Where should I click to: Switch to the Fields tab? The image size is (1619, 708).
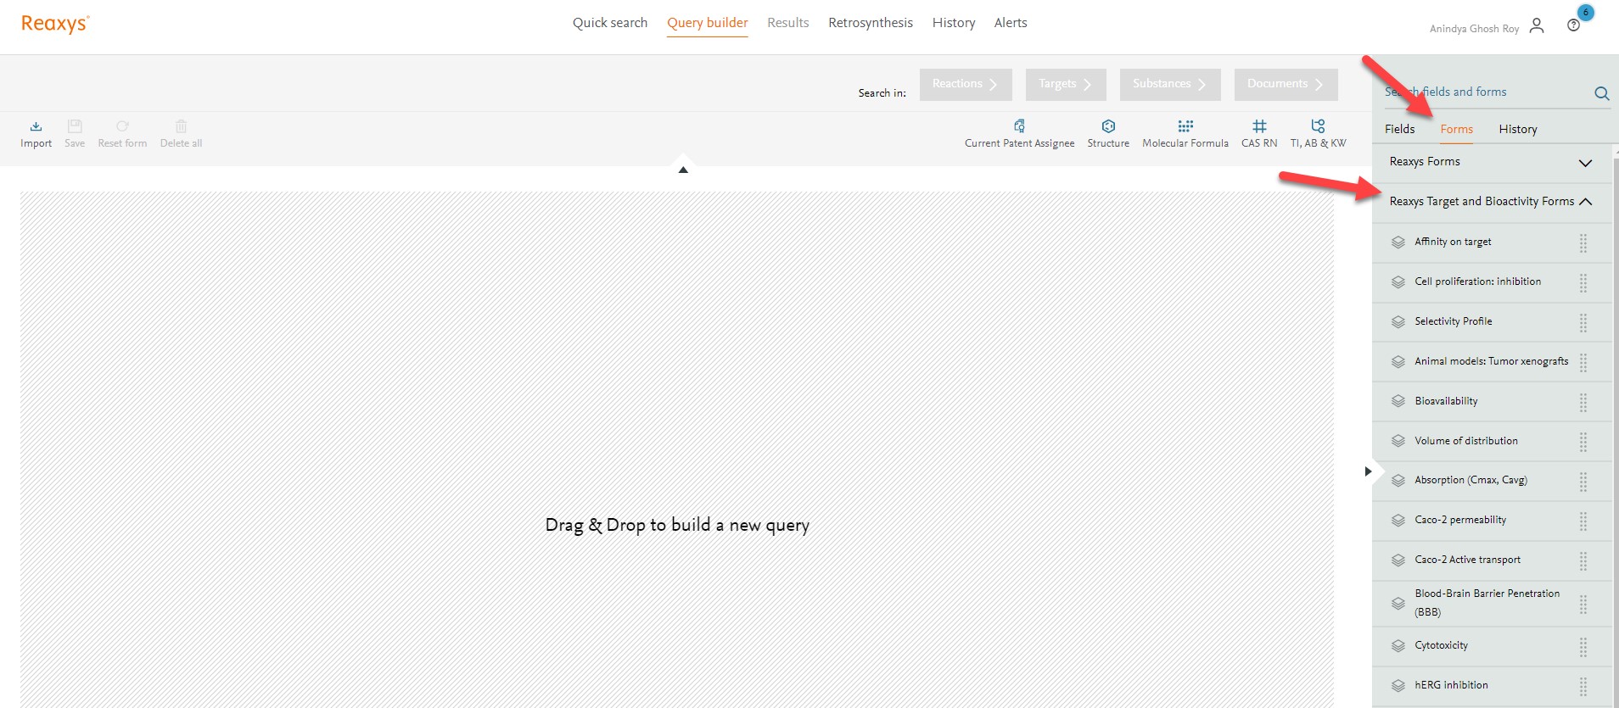[1399, 129]
